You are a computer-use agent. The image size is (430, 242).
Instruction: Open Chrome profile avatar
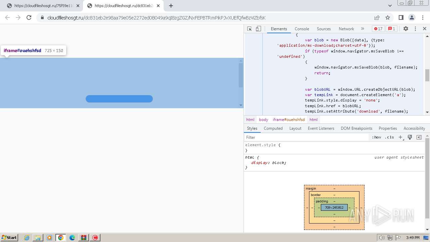412,18
